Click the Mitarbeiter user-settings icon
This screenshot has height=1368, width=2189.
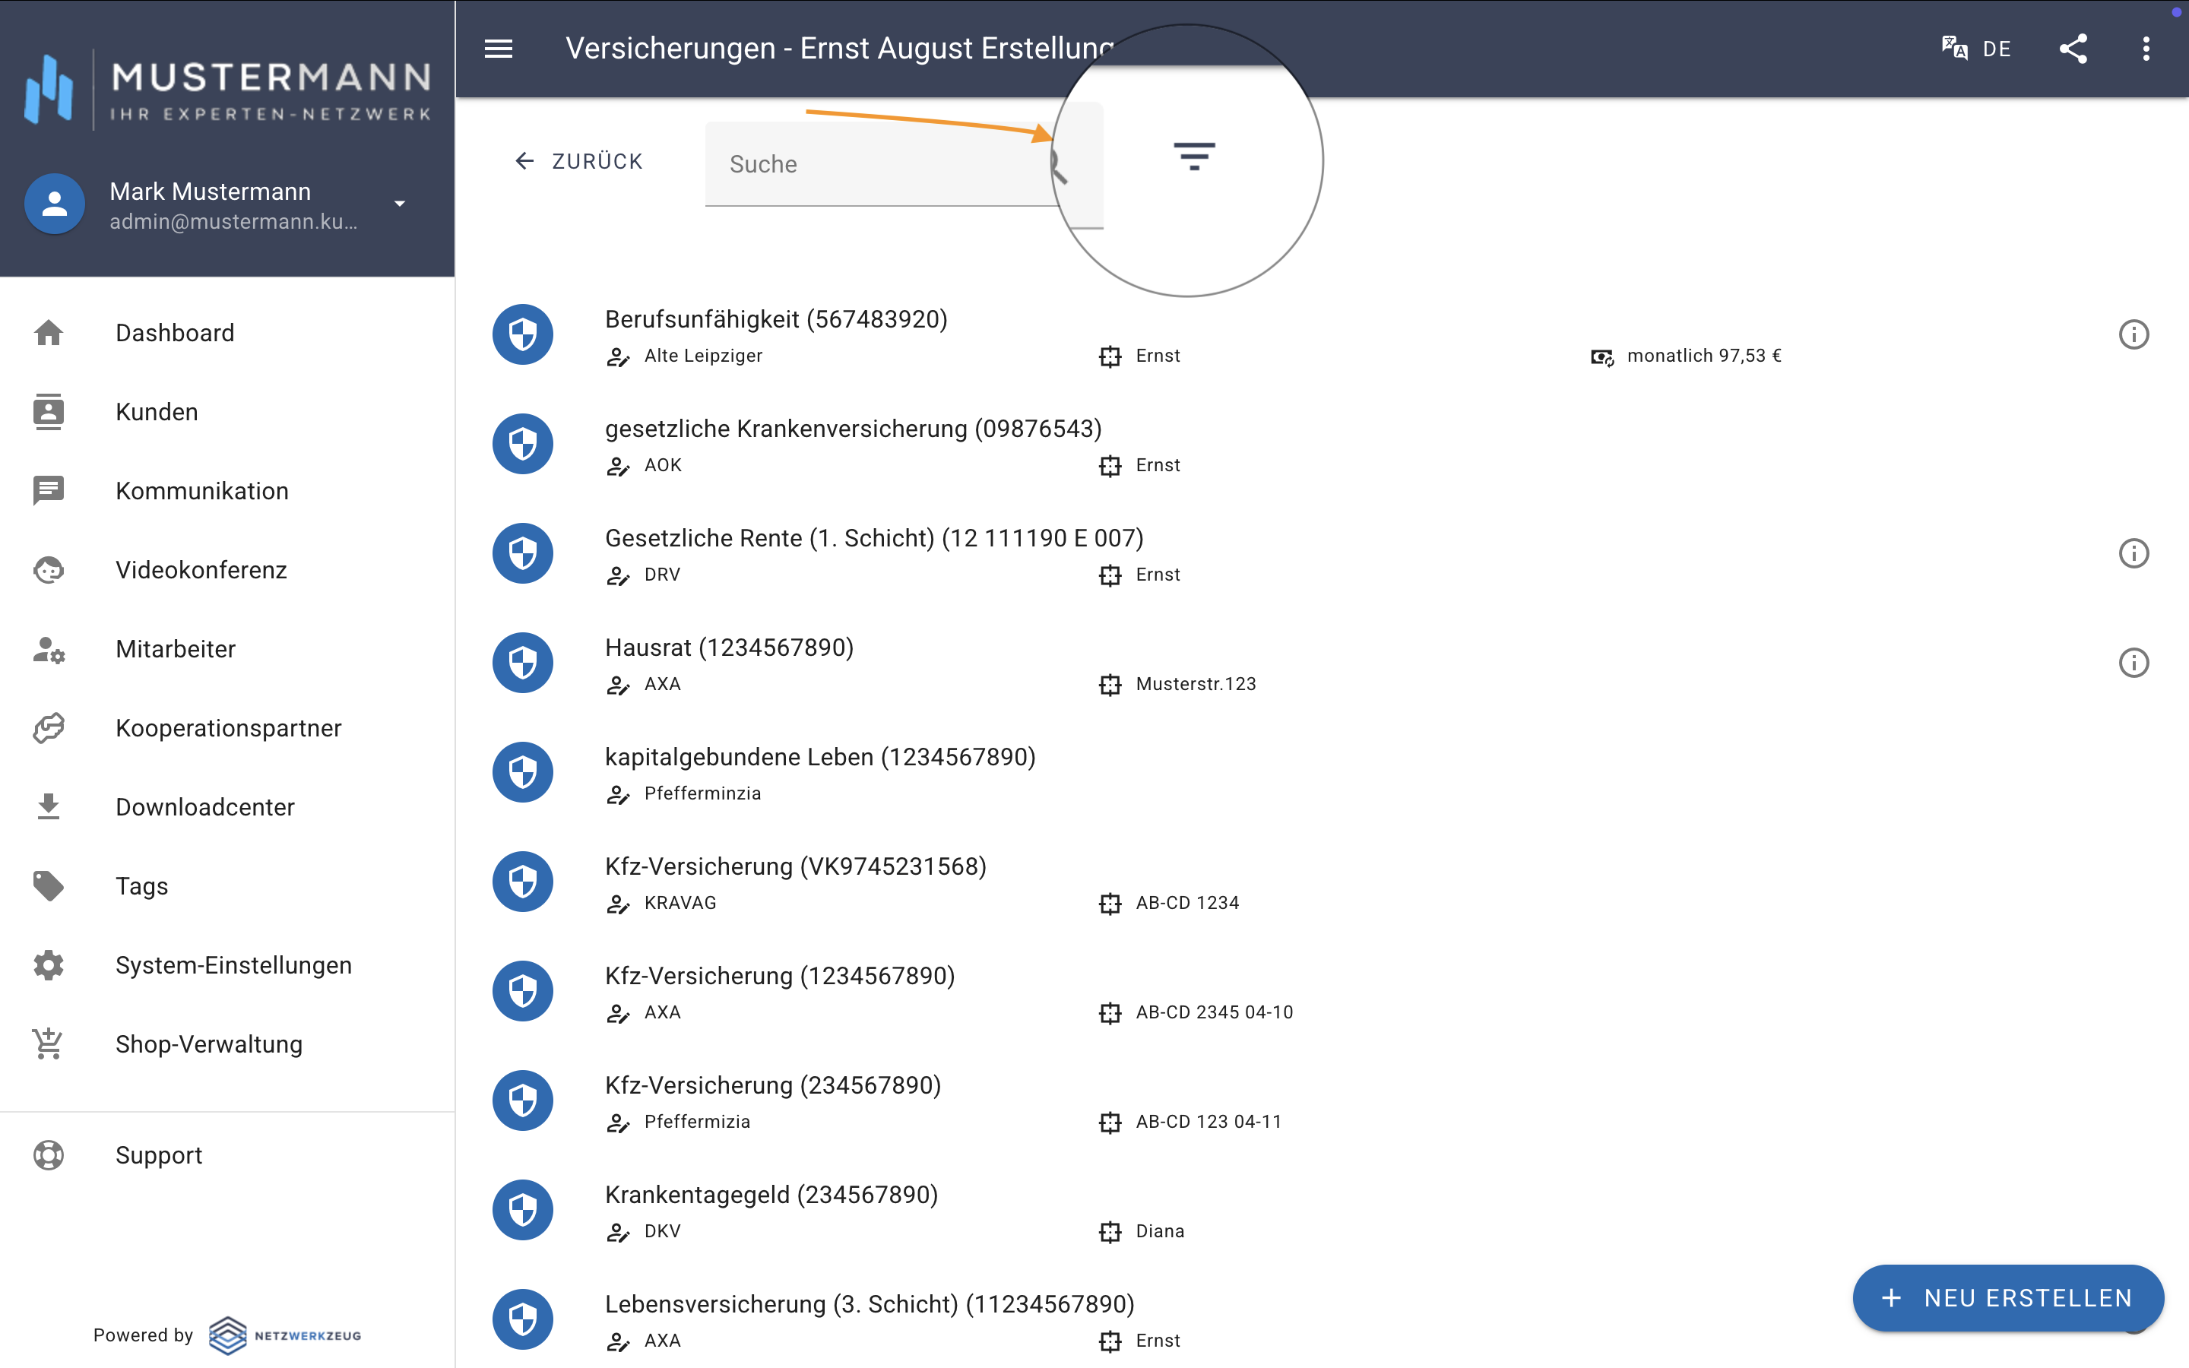pos(49,649)
